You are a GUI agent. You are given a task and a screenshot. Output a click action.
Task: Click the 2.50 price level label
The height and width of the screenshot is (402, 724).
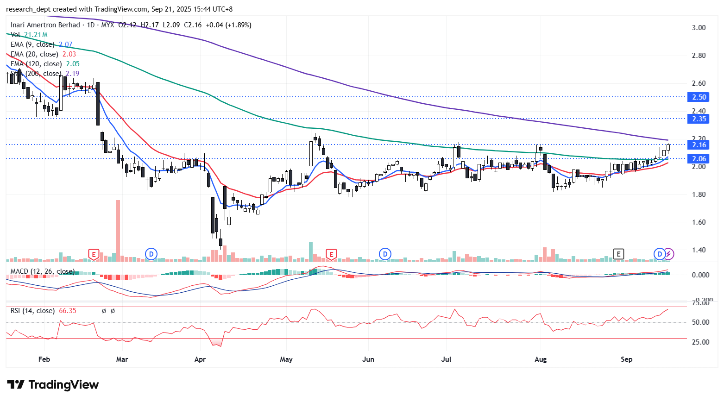pos(699,97)
